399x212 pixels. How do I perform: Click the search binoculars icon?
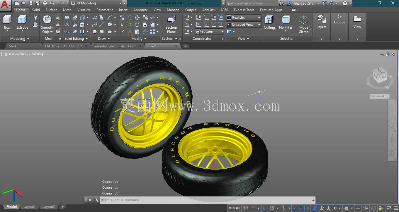(x=282, y=3)
